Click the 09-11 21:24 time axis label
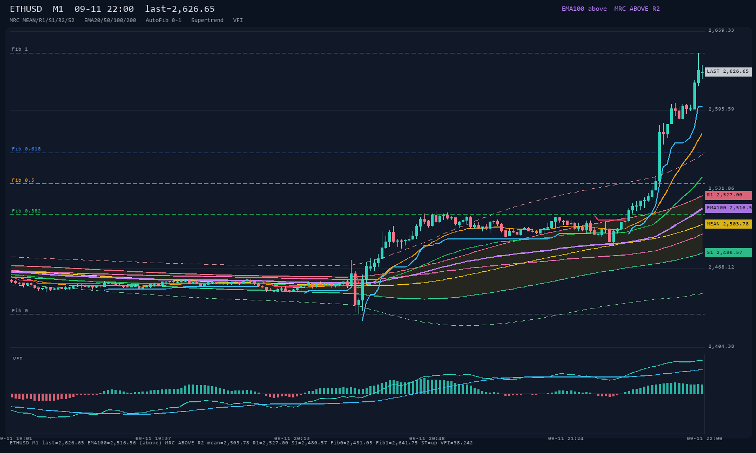The image size is (756, 453). tap(565, 438)
